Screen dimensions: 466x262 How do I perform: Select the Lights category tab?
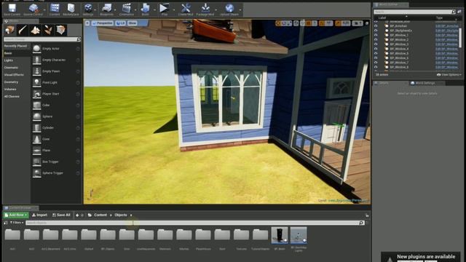click(9, 60)
